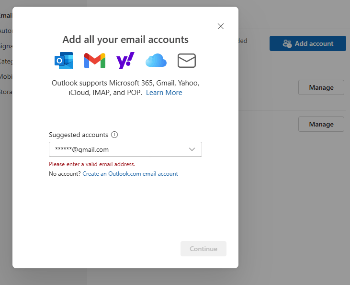The height and width of the screenshot is (285, 350).
Task: Open Create an Outlook.com email account link
Action: point(130,174)
